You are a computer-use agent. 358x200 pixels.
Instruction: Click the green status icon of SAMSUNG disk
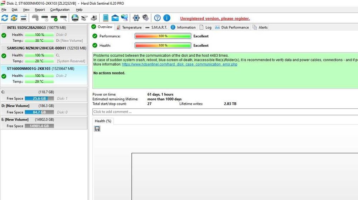tap(4, 56)
